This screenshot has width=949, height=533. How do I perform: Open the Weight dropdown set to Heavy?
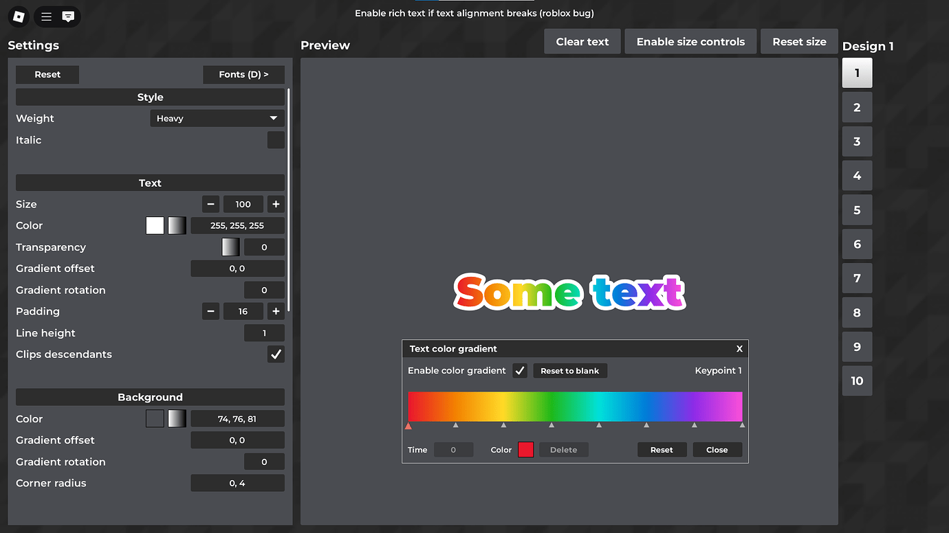tap(217, 118)
